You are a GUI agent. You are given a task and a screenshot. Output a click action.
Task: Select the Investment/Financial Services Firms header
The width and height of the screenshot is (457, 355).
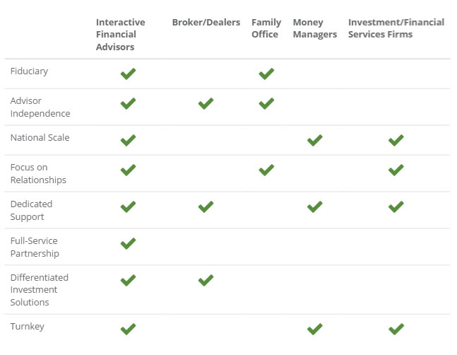tap(396, 28)
